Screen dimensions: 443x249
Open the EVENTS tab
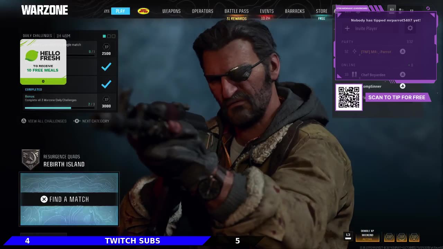pyautogui.click(x=267, y=11)
